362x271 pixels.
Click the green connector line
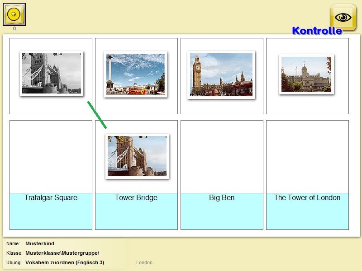(x=97, y=115)
